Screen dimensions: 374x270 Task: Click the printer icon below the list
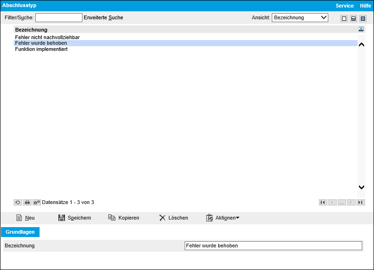coord(27,202)
